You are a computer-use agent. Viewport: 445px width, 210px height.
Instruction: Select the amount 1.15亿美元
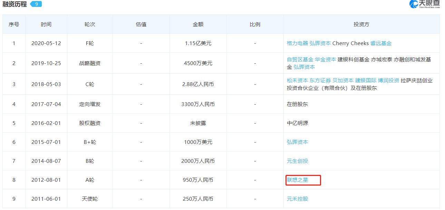coord(198,43)
